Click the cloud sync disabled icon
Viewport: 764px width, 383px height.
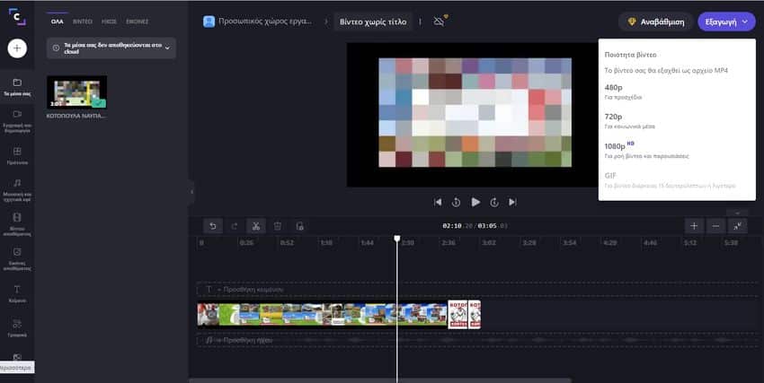pyautogui.click(x=440, y=21)
